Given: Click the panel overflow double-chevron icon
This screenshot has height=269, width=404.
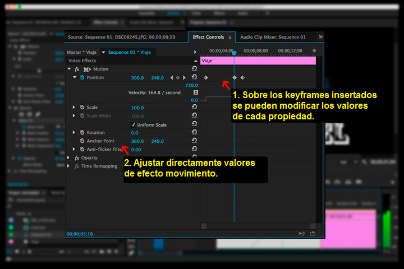Looking at the screenshot, I should 320,37.
